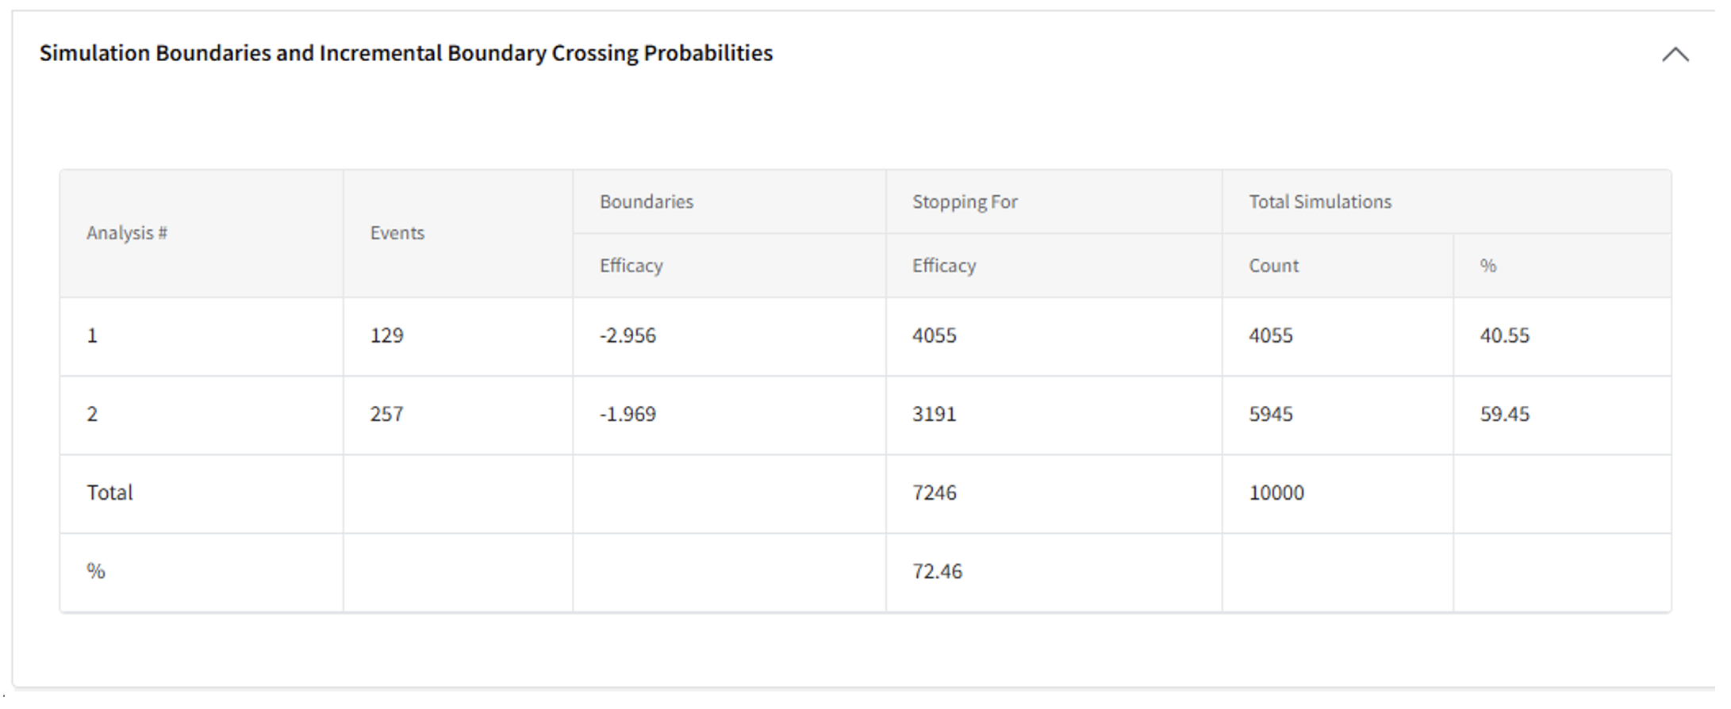Select the 5945 simulation count cell
The image size is (1731, 709).
(x=1270, y=414)
